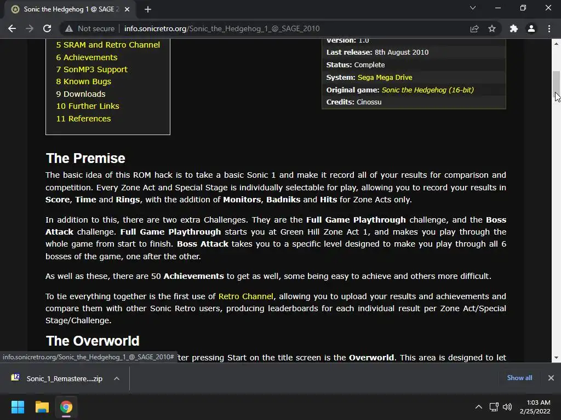The height and width of the screenshot is (420, 561).
Task: Click the Credits value Cinossu
Action: [369, 102]
